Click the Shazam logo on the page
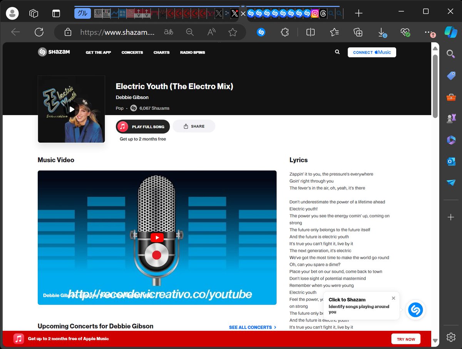Screen dimensions: 462x349 point(54,52)
